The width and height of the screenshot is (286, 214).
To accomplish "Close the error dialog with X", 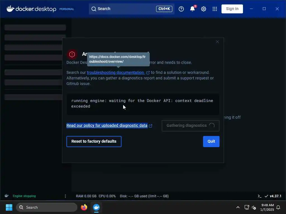I will click(x=217, y=42).
